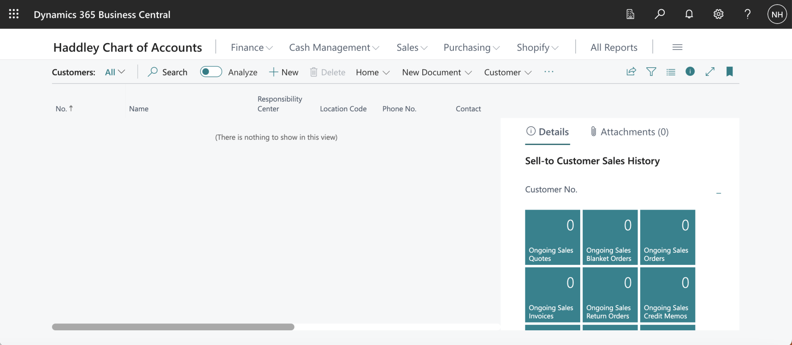Toggle the FactBox info pane icon
792x345 pixels.
(x=690, y=72)
